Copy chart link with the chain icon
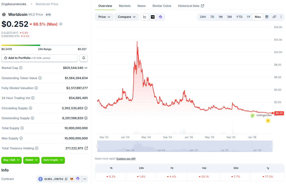Screen dimensions: 286x184 [274, 17]
